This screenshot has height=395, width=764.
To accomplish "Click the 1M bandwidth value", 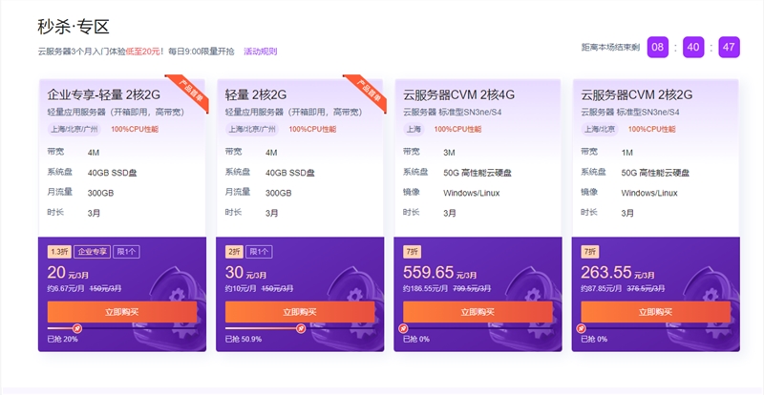I will point(627,153).
